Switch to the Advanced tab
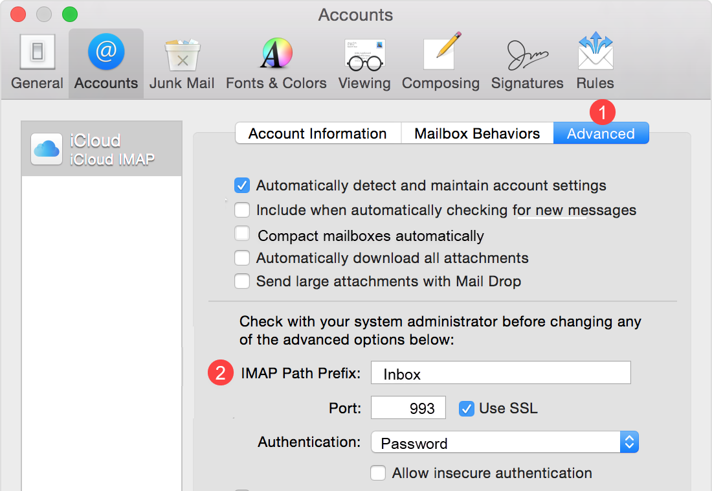The width and height of the screenshot is (712, 491). click(x=601, y=133)
